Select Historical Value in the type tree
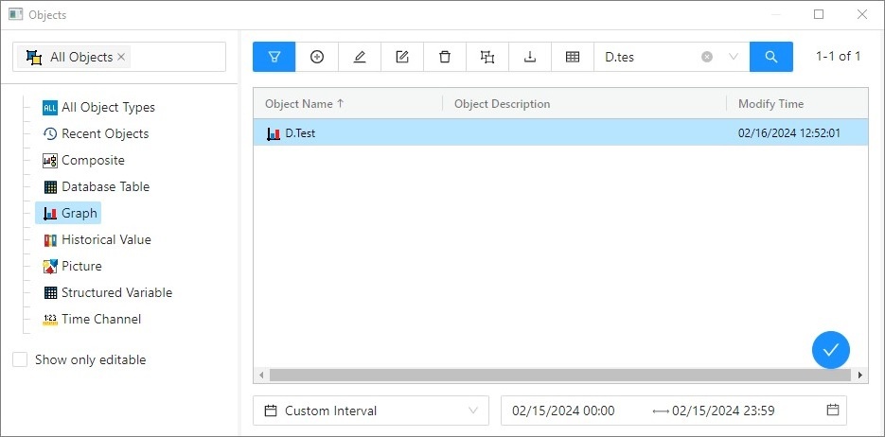Image resolution: width=885 pixels, height=437 pixels. coord(105,240)
